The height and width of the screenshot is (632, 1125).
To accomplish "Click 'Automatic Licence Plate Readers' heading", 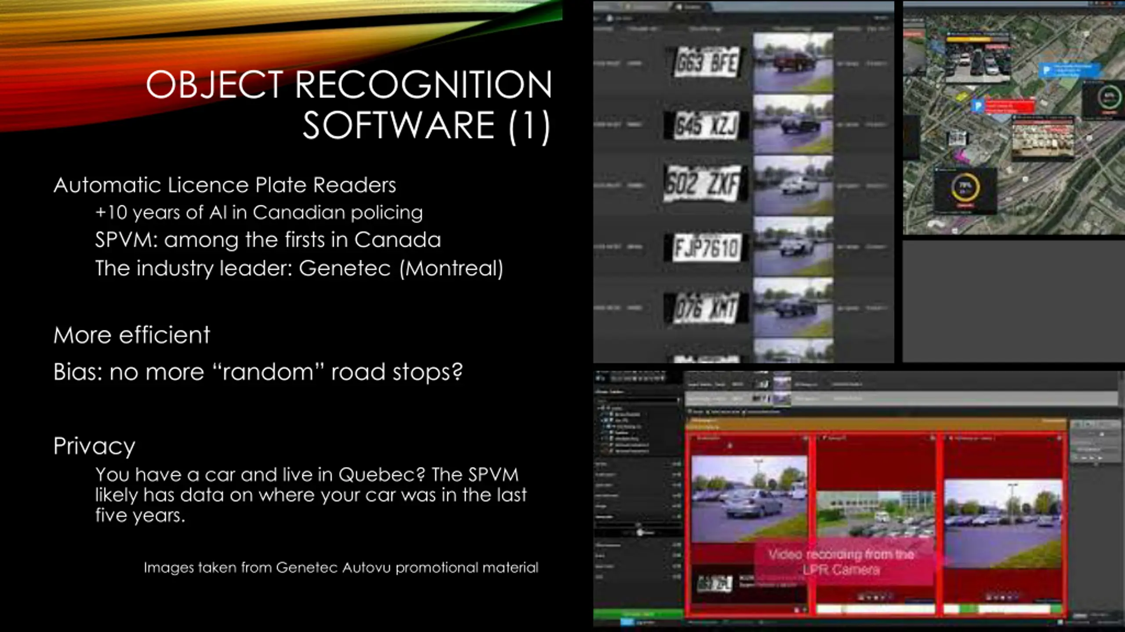I will pos(225,185).
